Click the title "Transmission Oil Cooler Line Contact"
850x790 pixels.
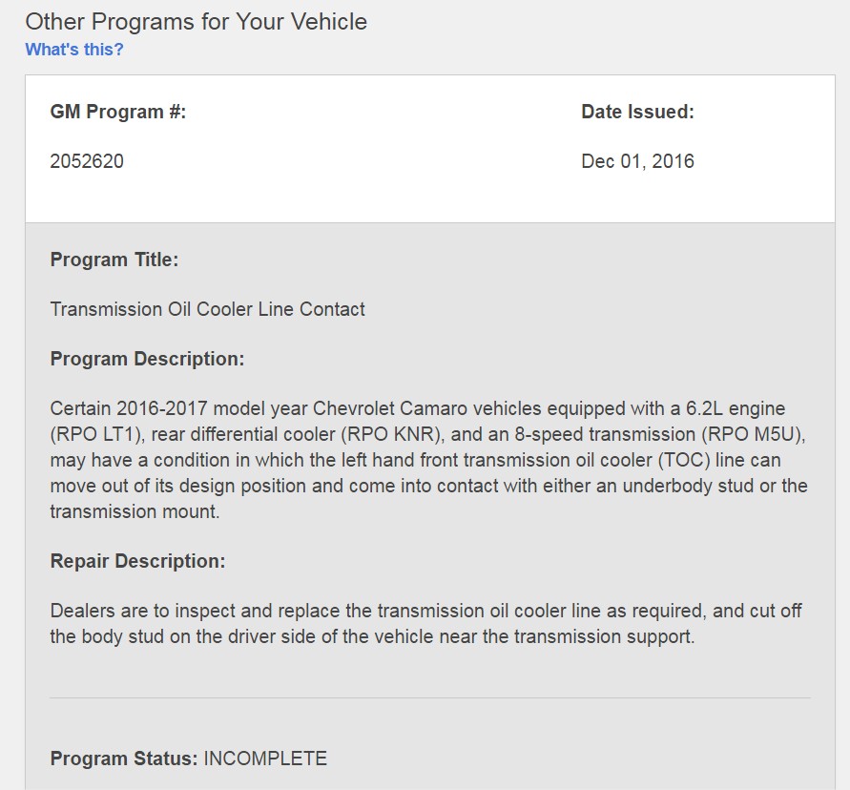(x=208, y=309)
